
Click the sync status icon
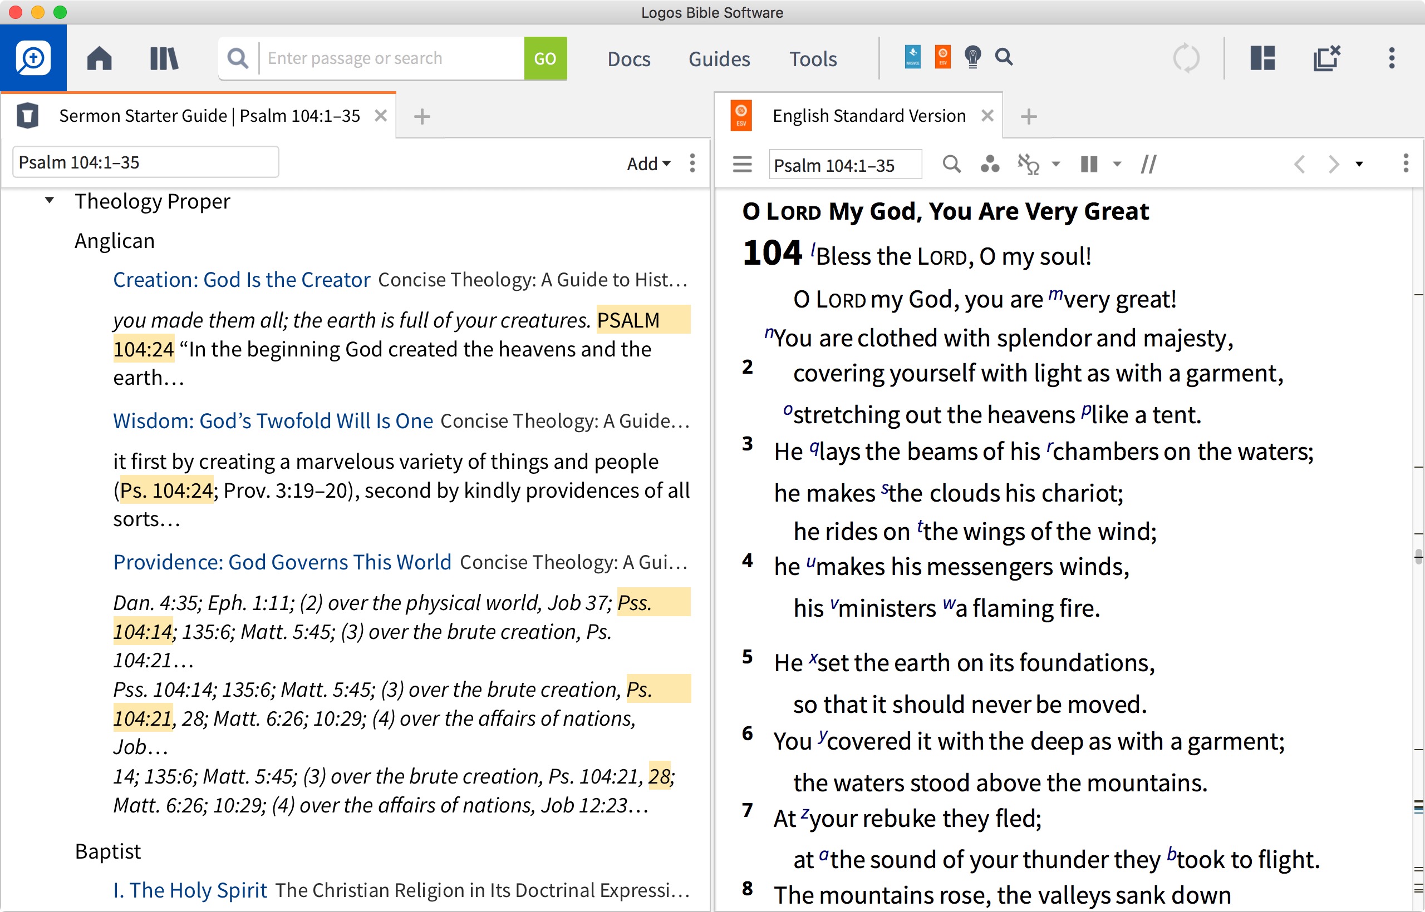point(1186,58)
